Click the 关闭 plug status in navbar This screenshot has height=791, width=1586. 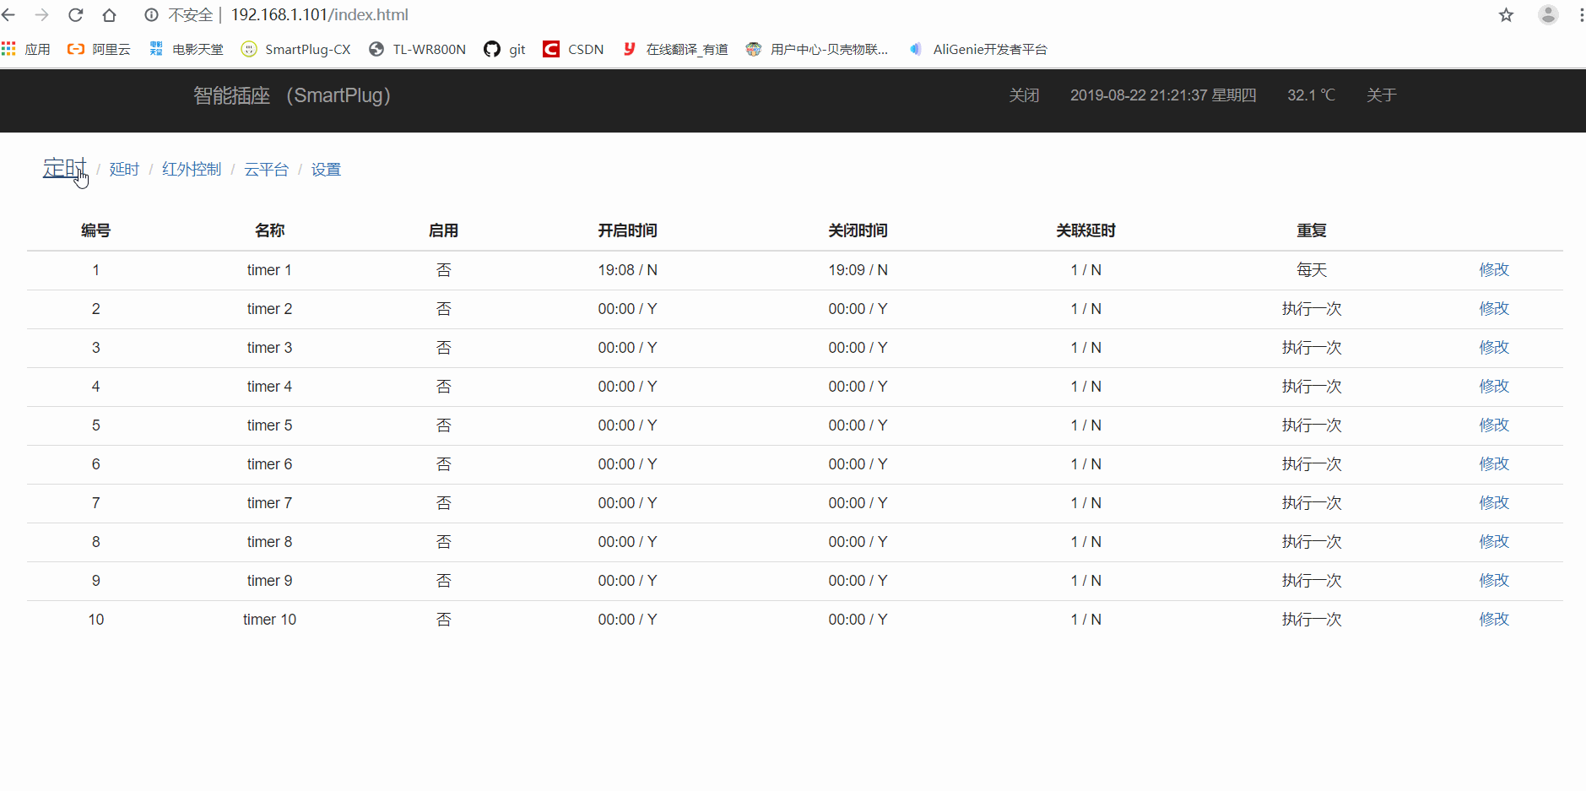coord(1024,95)
